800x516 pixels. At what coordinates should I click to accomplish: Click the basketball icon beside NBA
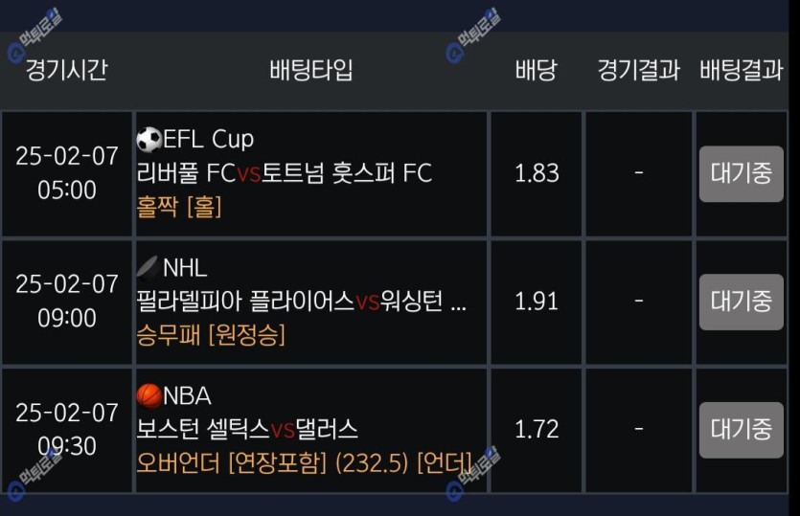point(149,395)
